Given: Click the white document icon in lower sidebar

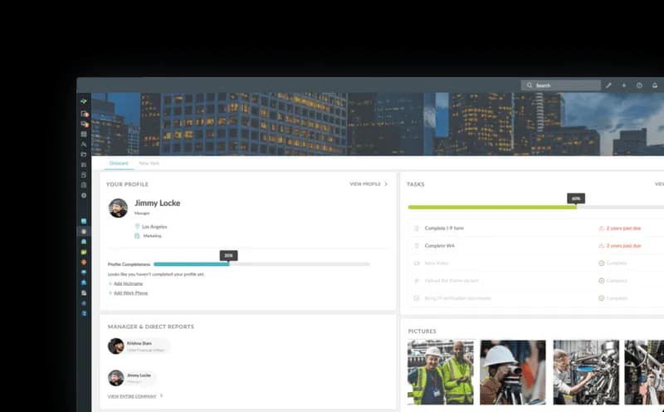Looking at the screenshot, I should click(x=84, y=293).
